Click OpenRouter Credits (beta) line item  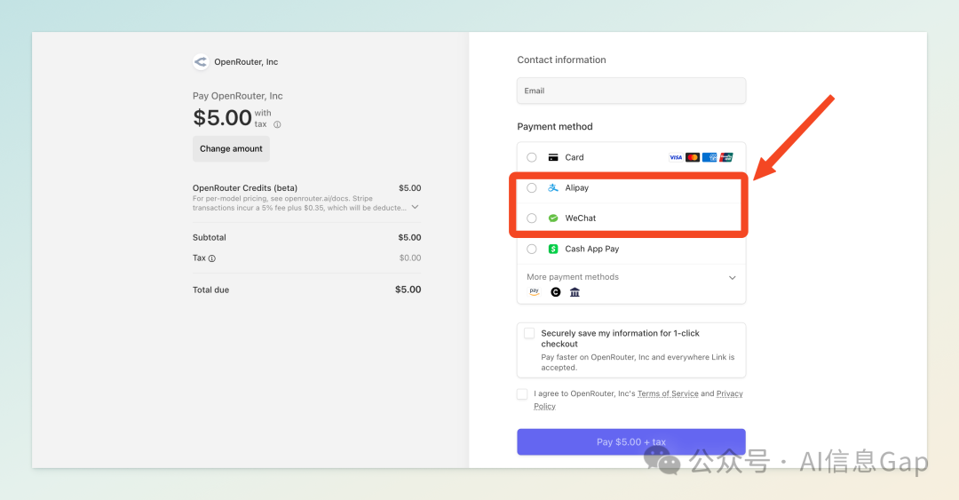[245, 188]
